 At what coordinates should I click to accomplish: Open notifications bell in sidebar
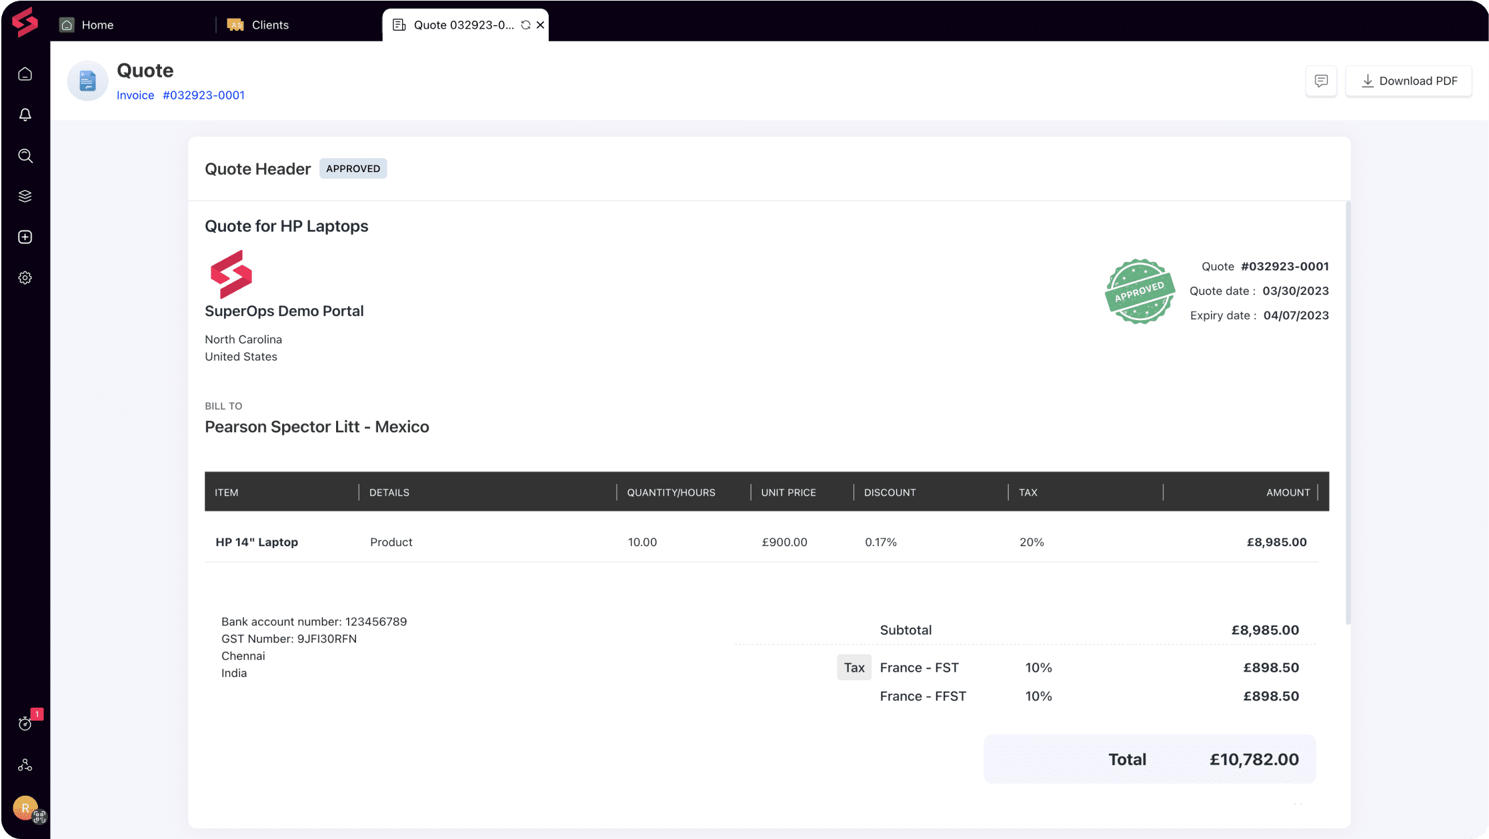click(25, 115)
